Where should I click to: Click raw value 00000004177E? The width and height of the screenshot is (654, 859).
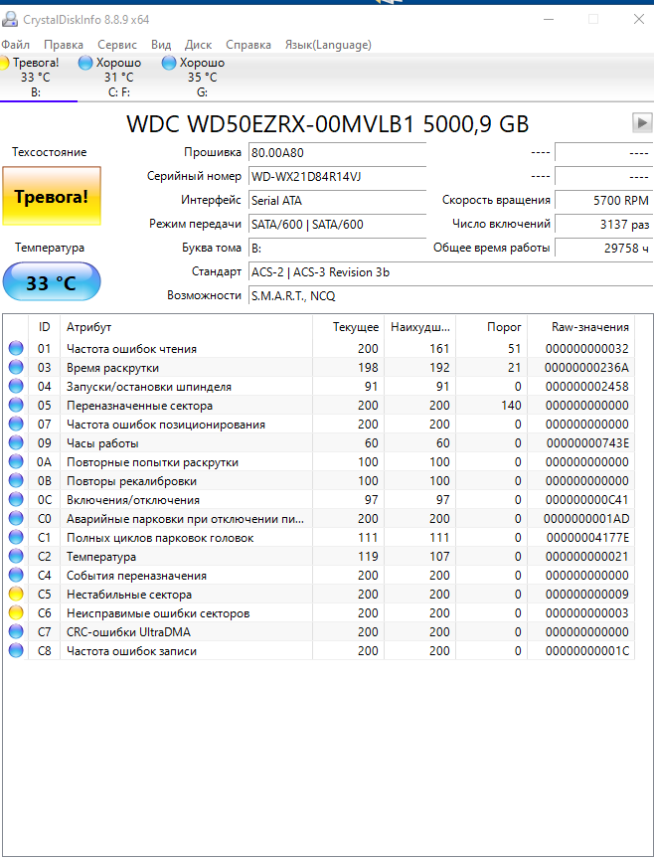pos(587,538)
